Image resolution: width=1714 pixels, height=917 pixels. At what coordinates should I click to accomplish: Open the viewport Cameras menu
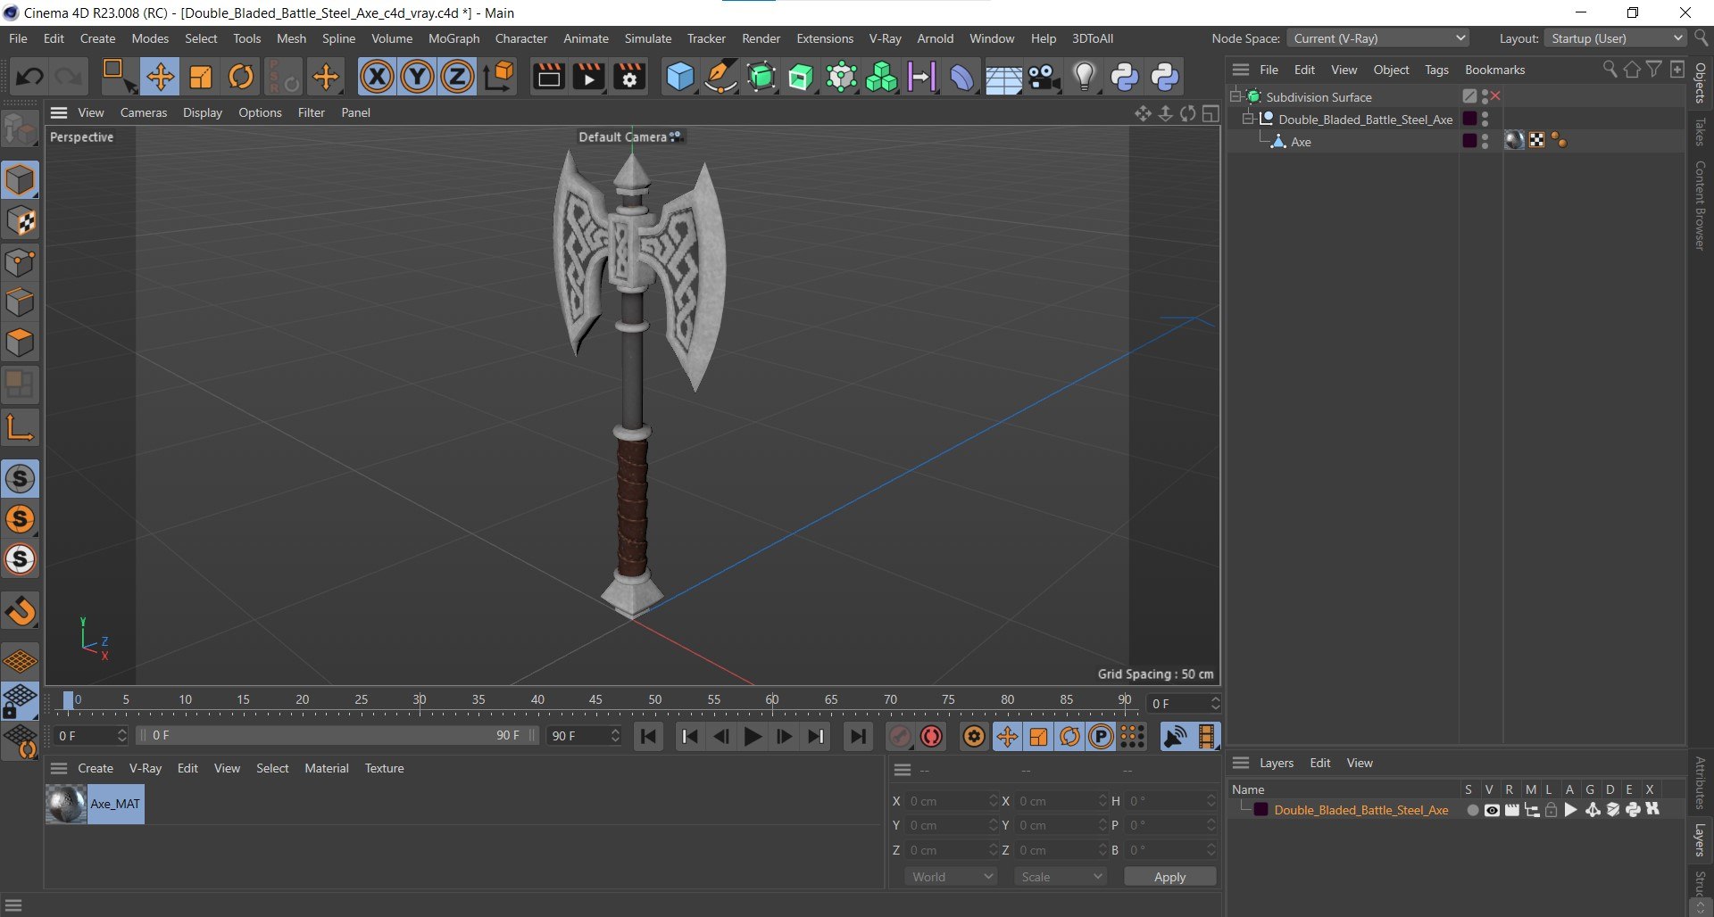point(144,112)
